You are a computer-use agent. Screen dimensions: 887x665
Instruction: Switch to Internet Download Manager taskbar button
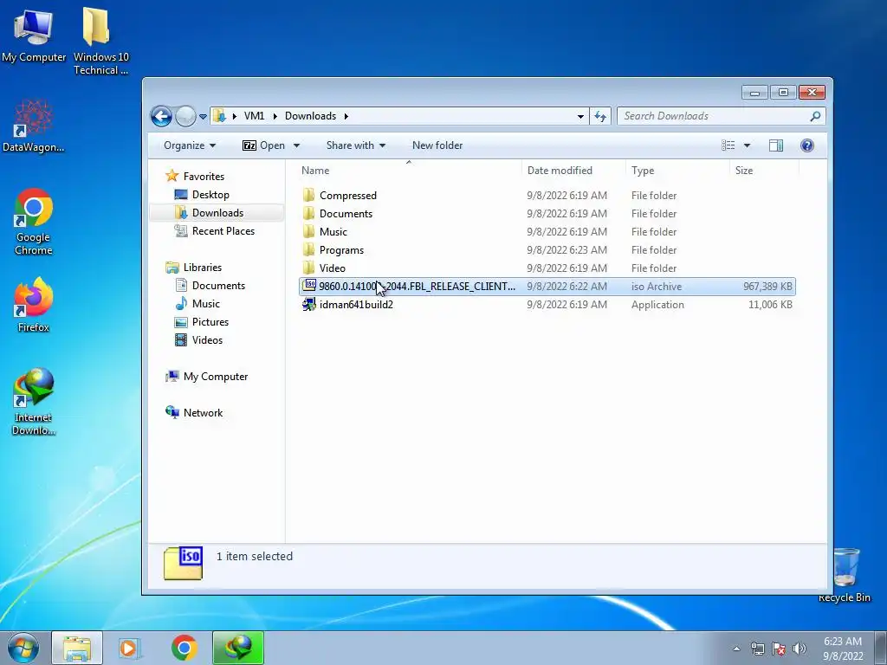[238, 648]
